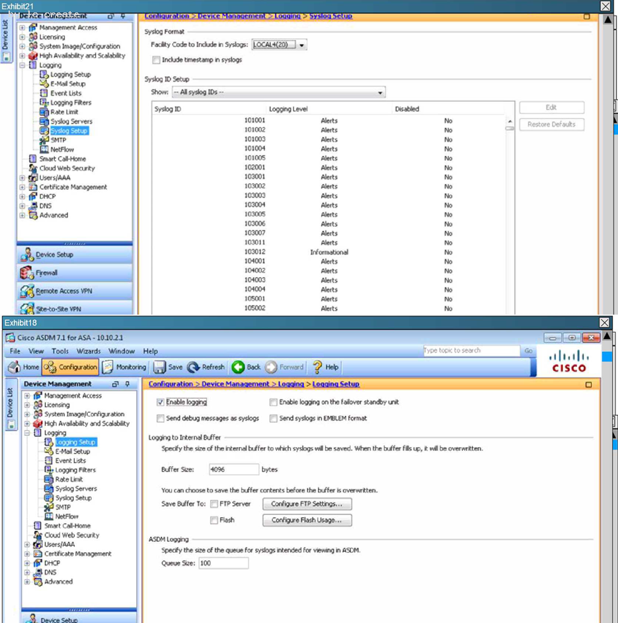Click Device List vertical tab in Exhibit18
The width and height of the screenshot is (618, 623).
coord(11,405)
